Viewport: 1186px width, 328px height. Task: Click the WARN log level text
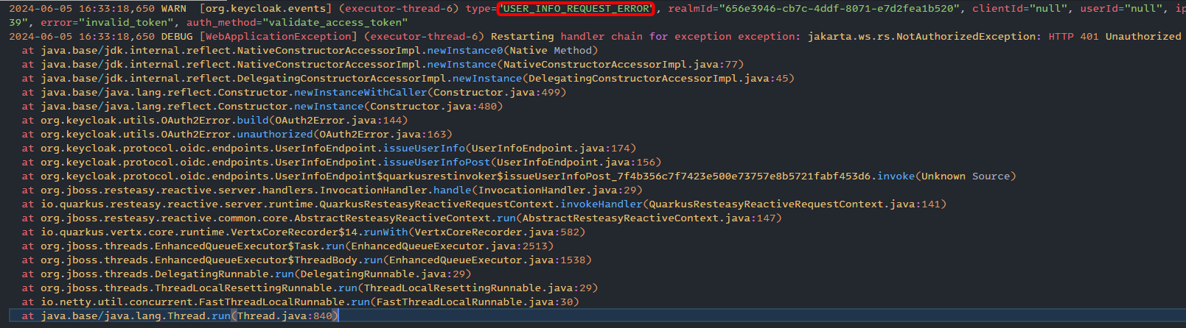174,9
